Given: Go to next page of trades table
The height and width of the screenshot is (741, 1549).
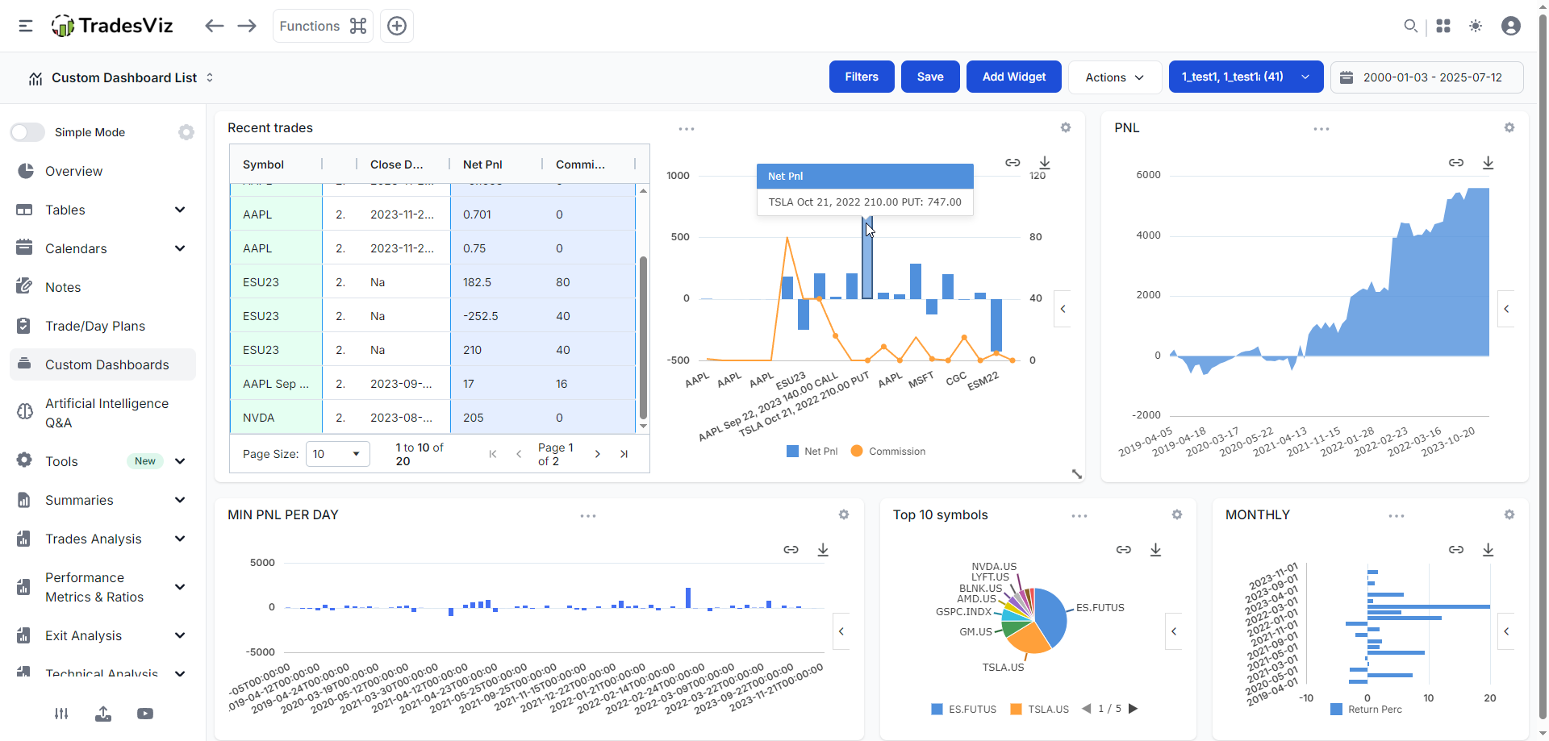Looking at the screenshot, I should coord(597,454).
